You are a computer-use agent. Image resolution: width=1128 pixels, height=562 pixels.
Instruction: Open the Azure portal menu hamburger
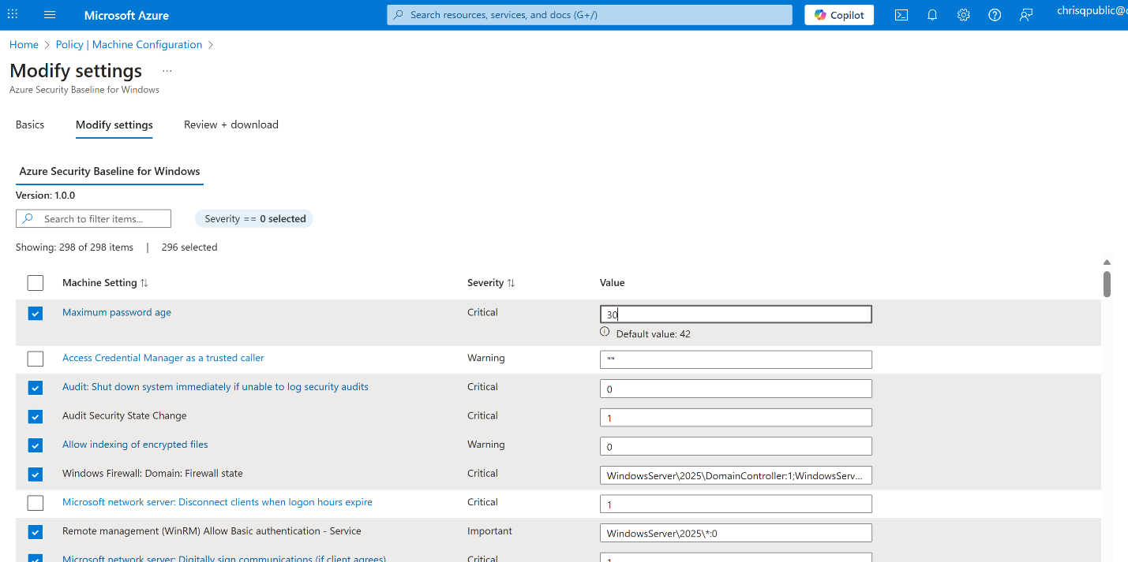point(49,14)
